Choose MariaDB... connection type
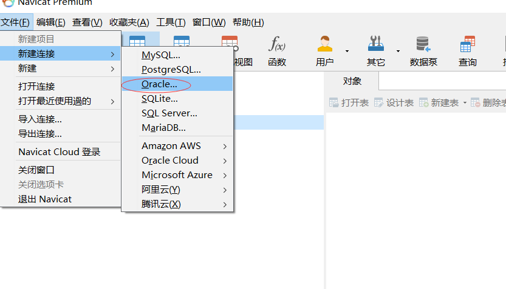506x289 pixels. click(x=177, y=128)
